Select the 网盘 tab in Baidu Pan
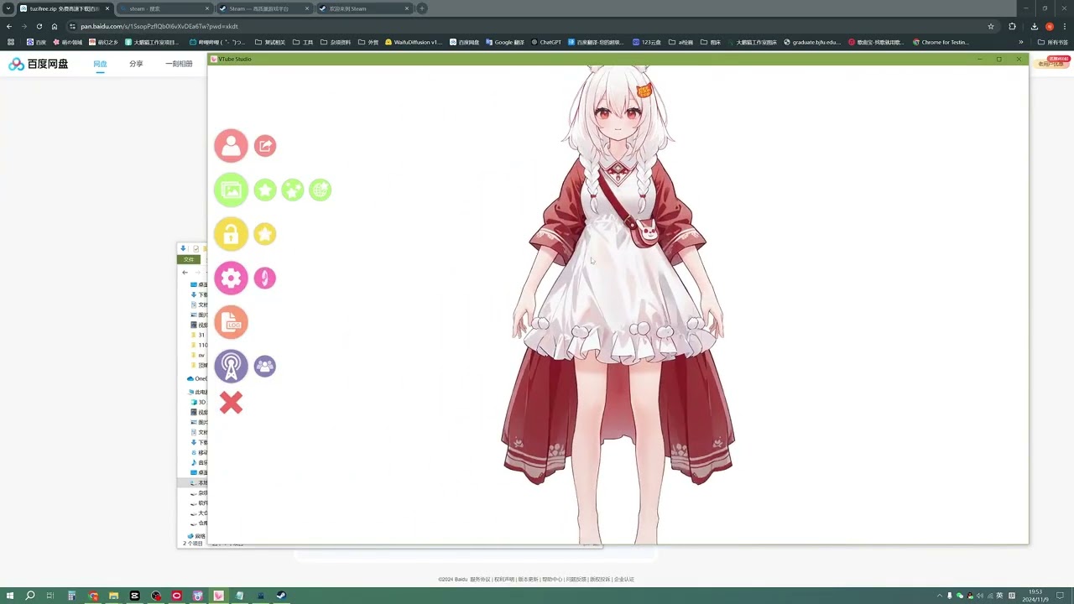Viewport: 1074px width, 604px height. click(100, 64)
